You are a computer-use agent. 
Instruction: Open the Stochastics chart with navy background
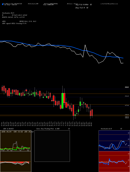coord(114,141)
